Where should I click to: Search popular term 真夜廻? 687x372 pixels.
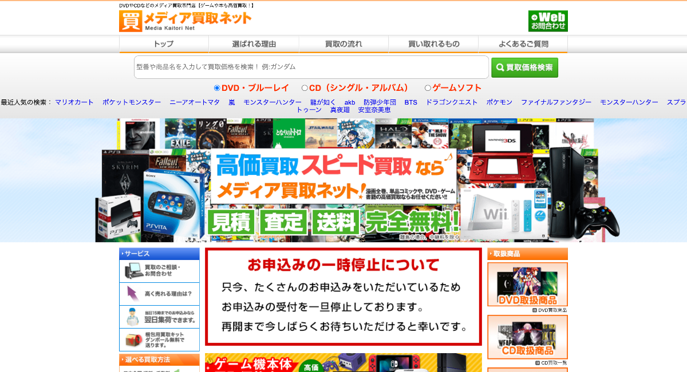click(x=339, y=110)
